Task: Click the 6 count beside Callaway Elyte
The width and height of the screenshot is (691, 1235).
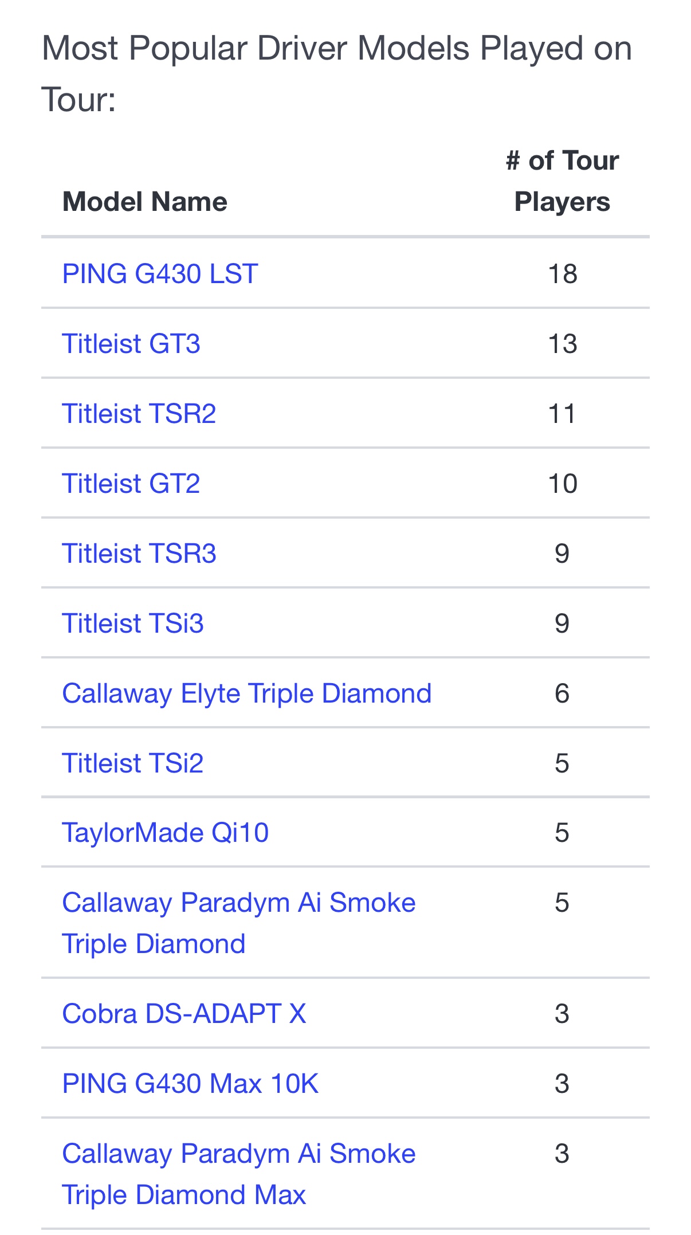Action: pyautogui.click(x=562, y=693)
